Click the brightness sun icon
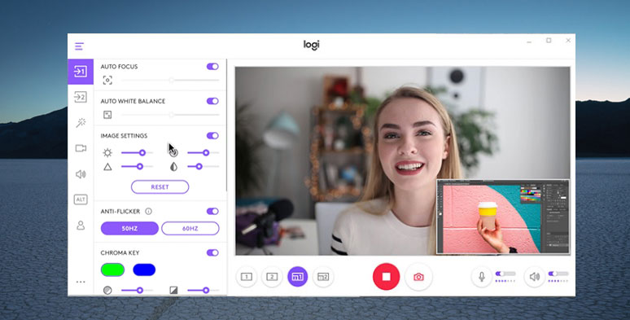Image resolution: width=630 pixels, height=320 pixels. tap(107, 153)
